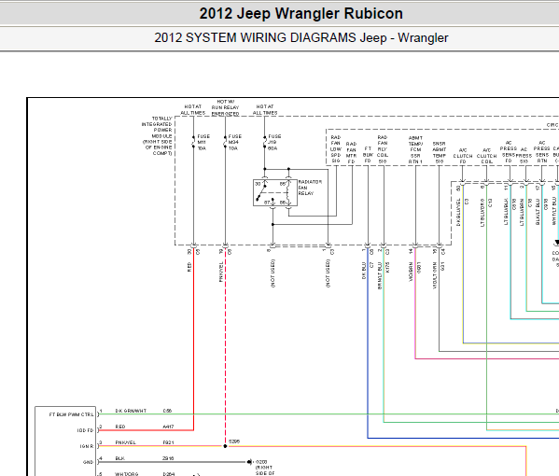Click the 'FT BLW PWM CTRL' pin label
The image size is (559, 476).
(71, 414)
